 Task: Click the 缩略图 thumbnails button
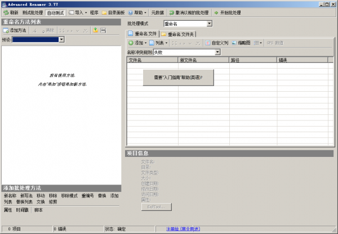pos(241,43)
